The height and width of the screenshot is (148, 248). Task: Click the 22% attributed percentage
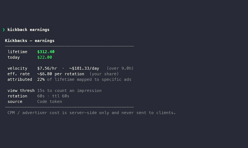tap(41, 79)
